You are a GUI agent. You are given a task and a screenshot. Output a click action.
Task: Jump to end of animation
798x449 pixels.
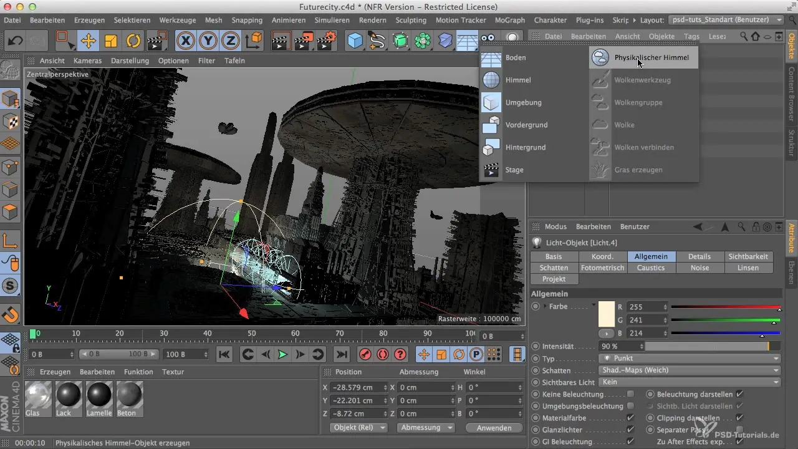point(341,354)
